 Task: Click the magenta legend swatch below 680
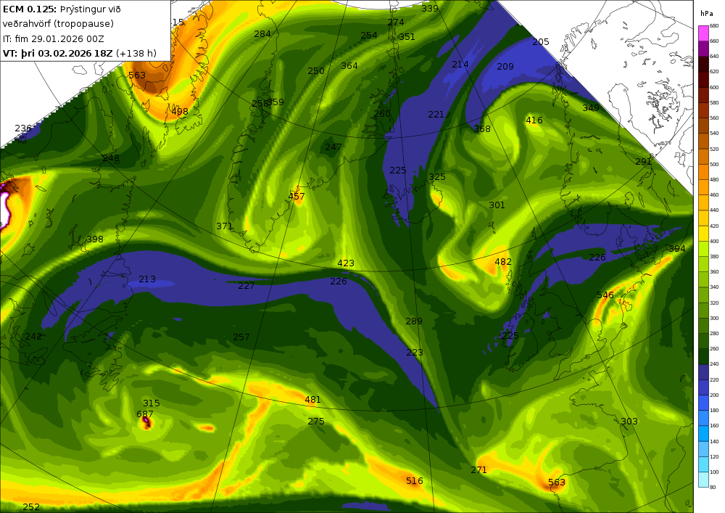click(703, 33)
